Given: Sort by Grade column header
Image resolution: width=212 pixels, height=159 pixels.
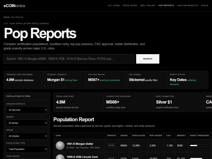Looking at the screenshot, I should click(x=124, y=135).
